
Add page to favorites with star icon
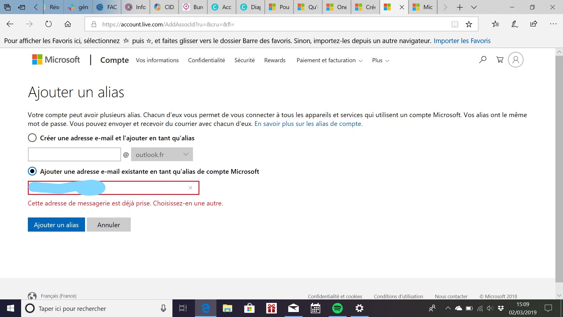tap(469, 24)
